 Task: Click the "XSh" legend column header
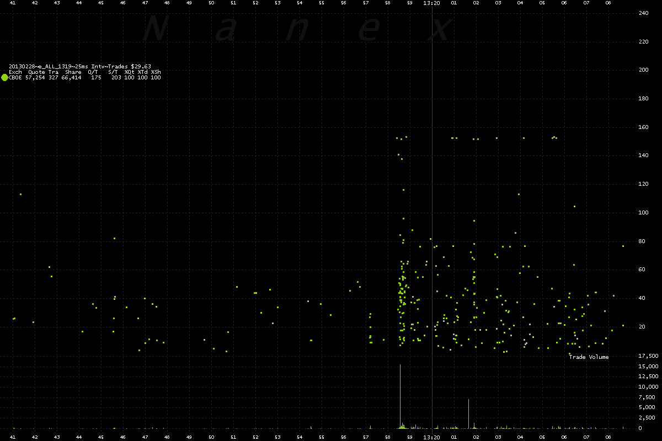156,72
